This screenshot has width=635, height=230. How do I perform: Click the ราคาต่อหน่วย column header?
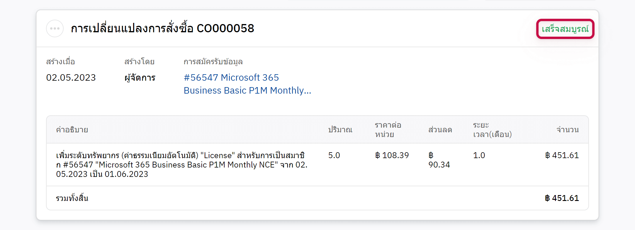pos(388,130)
